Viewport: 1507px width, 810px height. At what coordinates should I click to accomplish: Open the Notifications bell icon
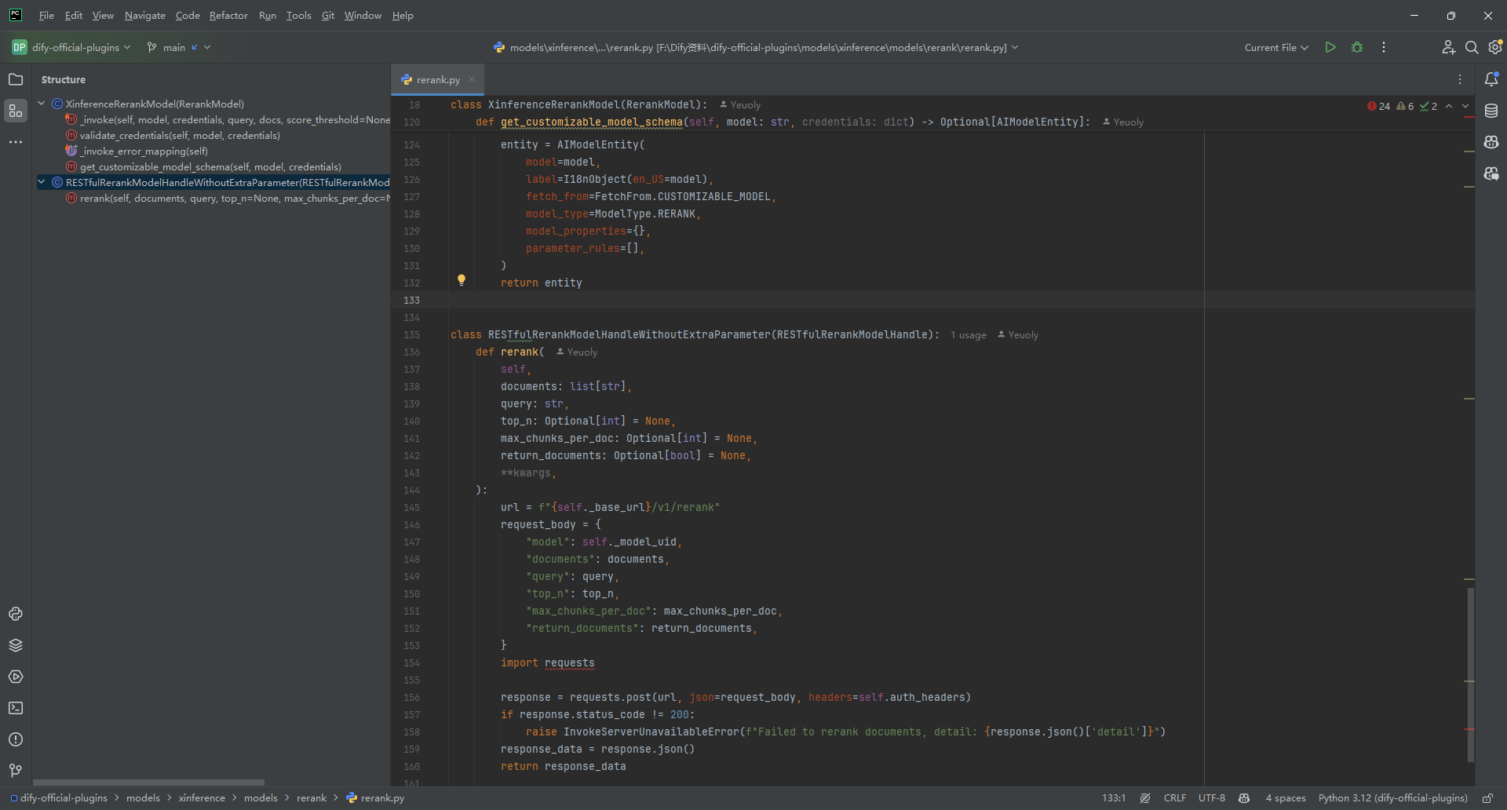tap(1491, 79)
